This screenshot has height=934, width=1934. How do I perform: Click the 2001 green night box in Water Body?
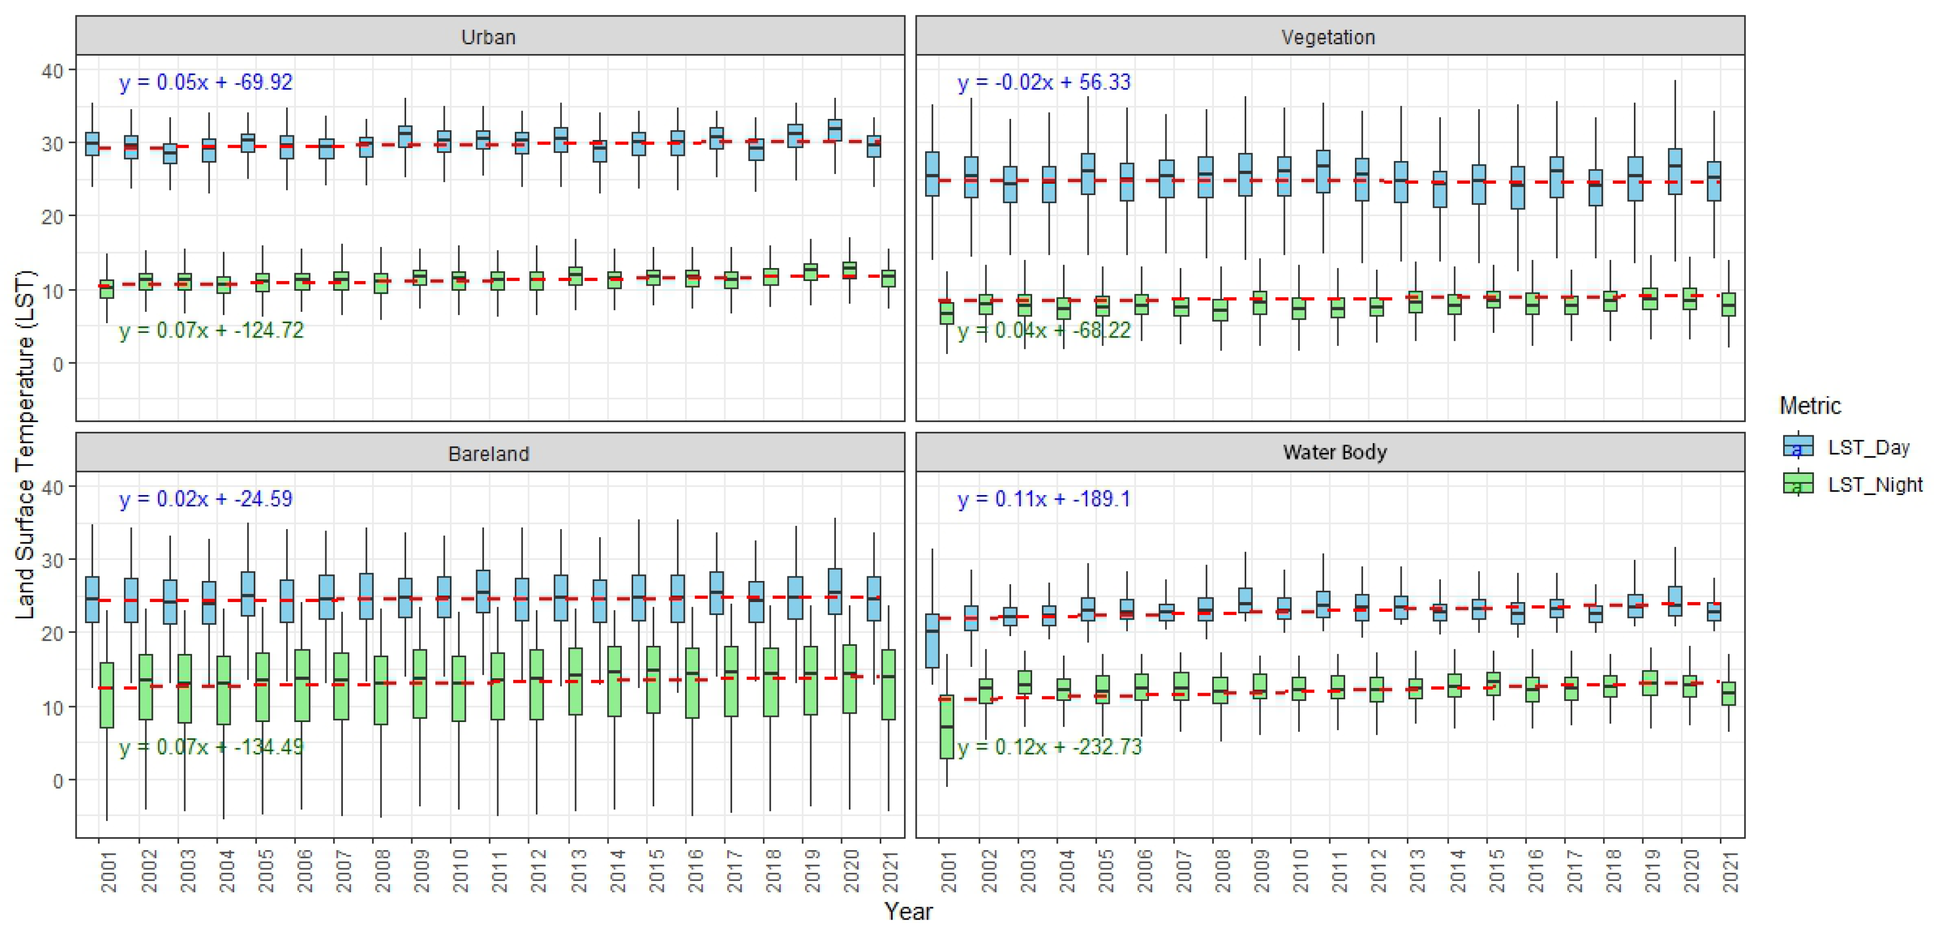947,726
